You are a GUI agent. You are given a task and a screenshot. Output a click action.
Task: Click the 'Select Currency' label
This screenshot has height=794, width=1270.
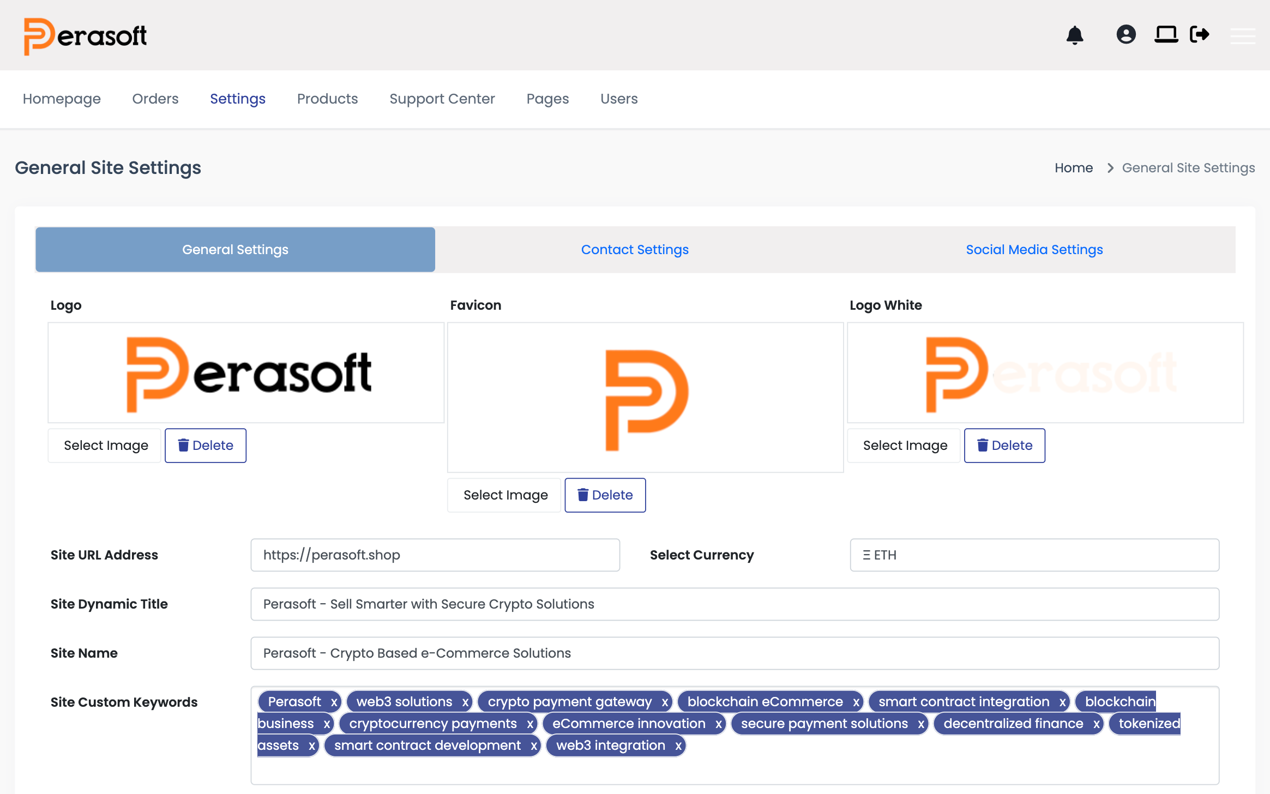pyautogui.click(x=702, y=555)
